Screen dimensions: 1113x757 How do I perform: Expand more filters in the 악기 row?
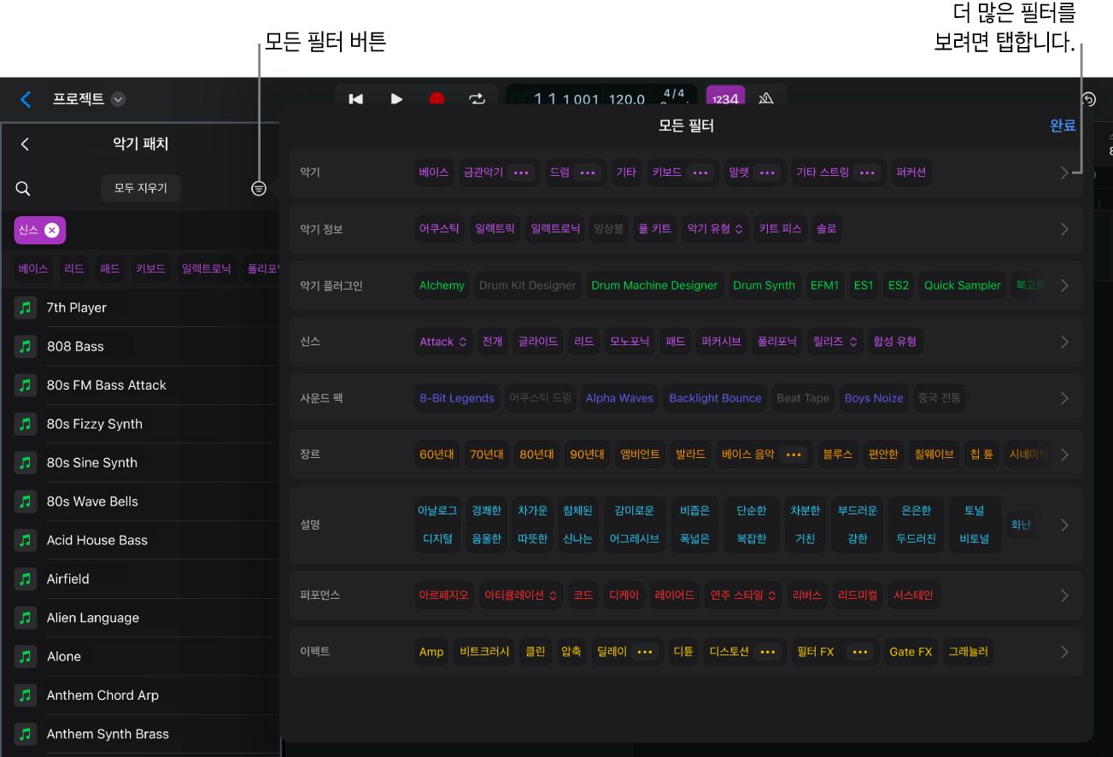point(1064,173)
